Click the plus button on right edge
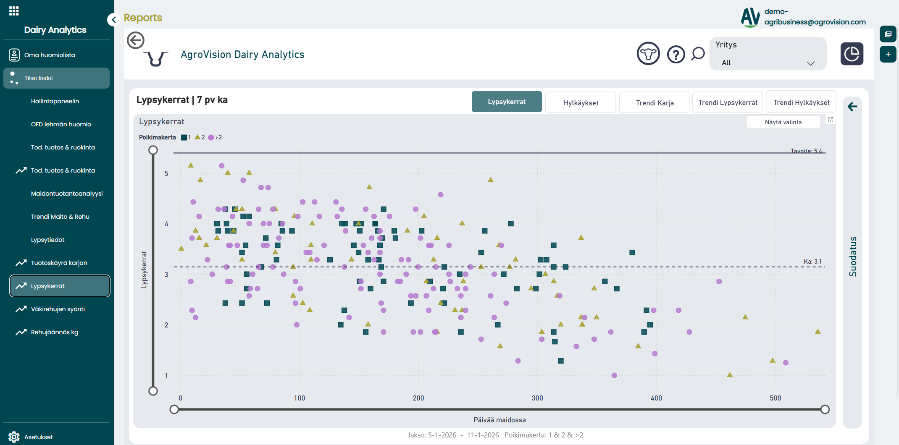The width and height of the screenshot is (899, 445). [x=888, y=54]
